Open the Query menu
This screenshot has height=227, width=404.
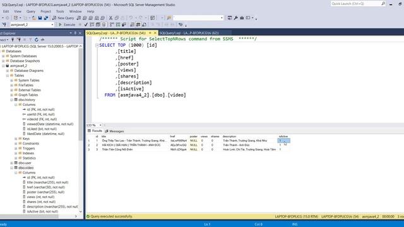tap(31, 11)
